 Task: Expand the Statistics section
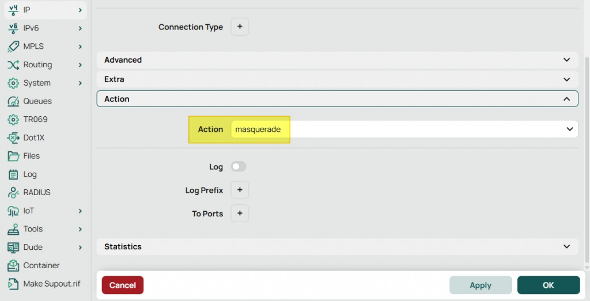point(337,246)
